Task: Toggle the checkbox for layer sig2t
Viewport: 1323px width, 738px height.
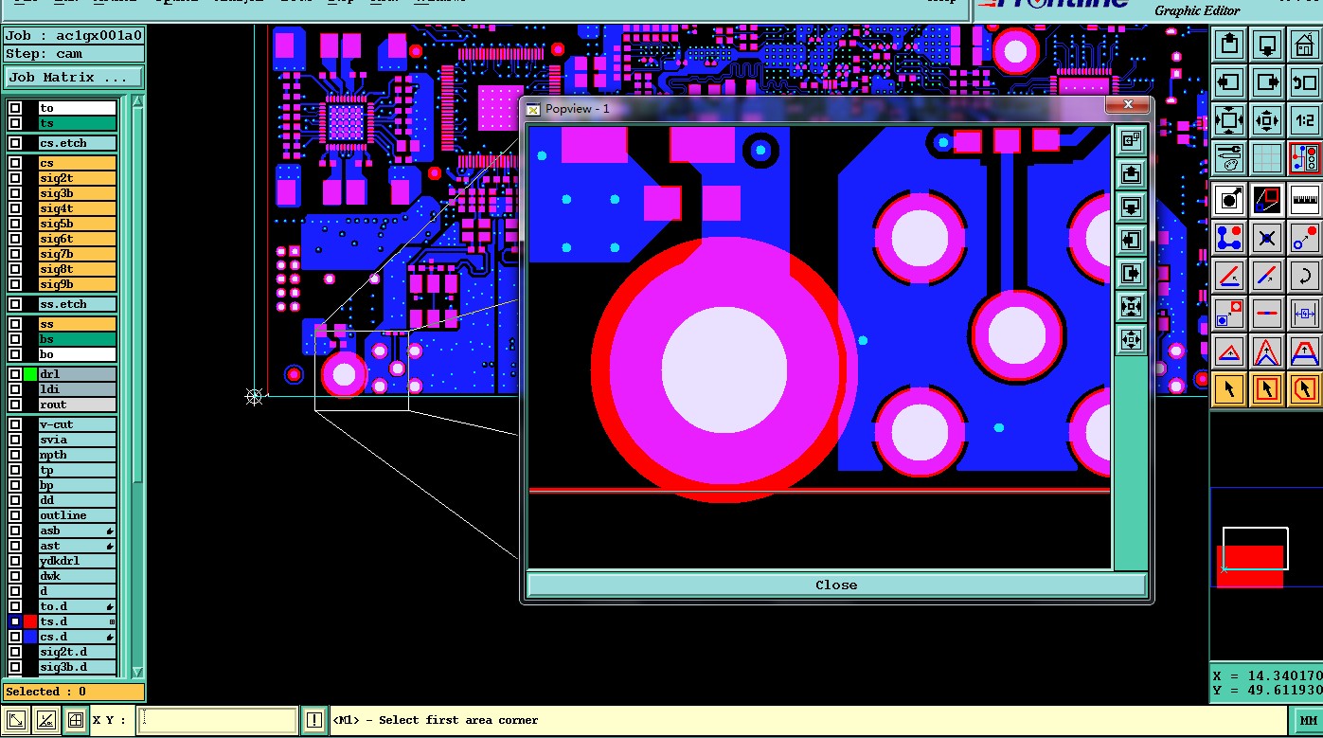Action: click(15, 178)
